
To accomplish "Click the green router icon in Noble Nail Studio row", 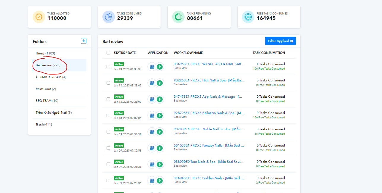I will click(x=160, y=132).
